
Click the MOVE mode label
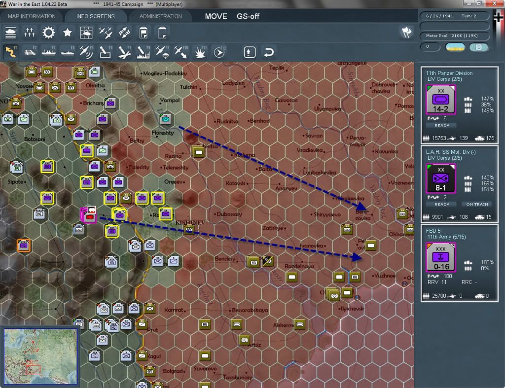[x=216, y=16]
